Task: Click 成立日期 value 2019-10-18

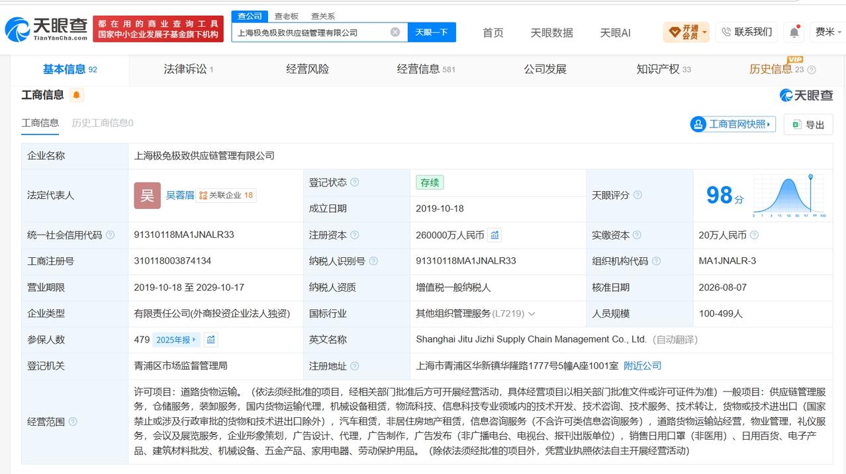Action: 440,208
